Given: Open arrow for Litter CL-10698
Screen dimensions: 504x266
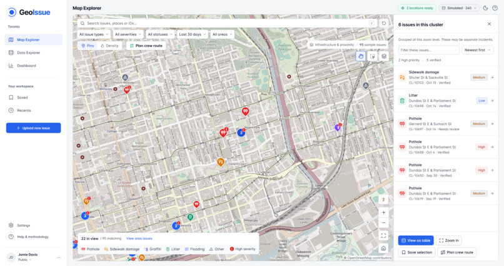Looking at the screenshot, I should click(492, 101).
